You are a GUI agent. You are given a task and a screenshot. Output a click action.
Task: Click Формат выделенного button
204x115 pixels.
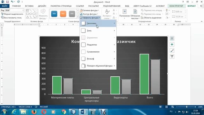12,14
